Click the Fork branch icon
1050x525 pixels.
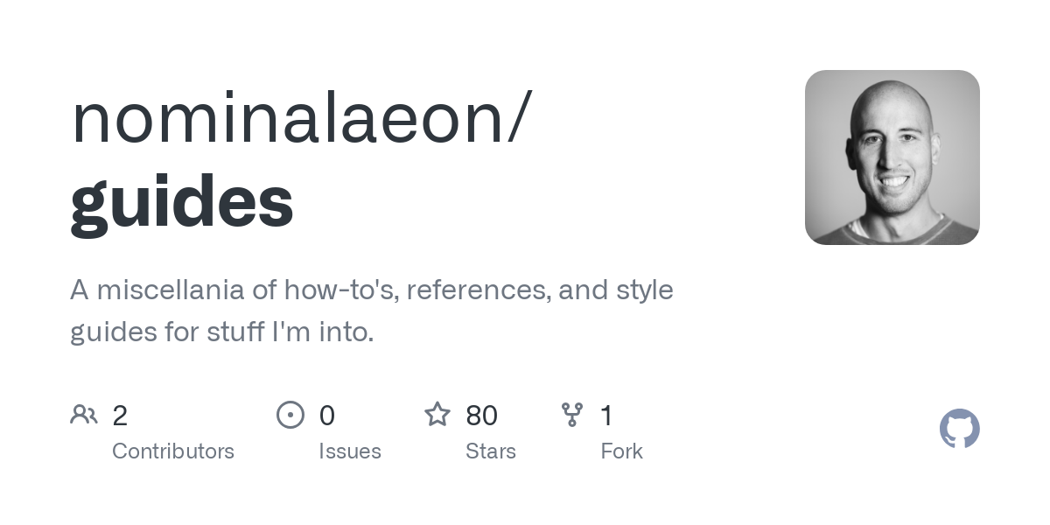click(572, 414)
